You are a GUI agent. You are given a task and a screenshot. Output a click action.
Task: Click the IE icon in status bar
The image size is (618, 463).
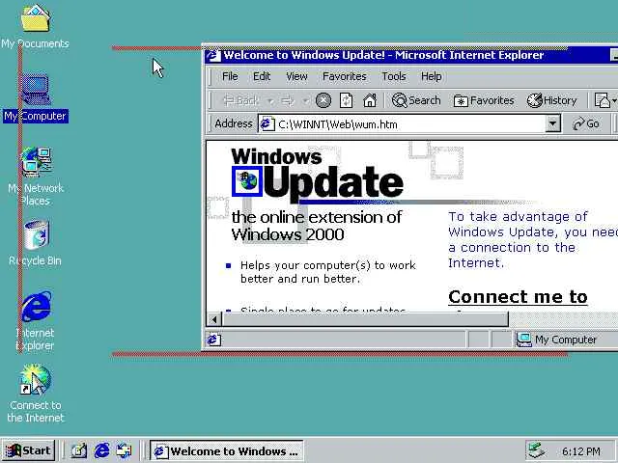tap(214, 340)
